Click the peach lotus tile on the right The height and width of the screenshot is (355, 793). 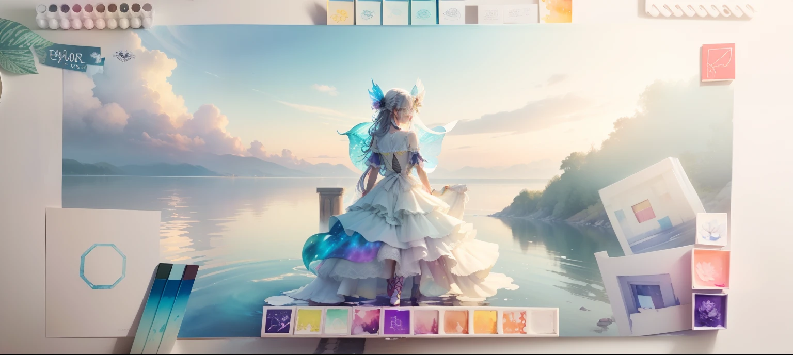(710, 269)
